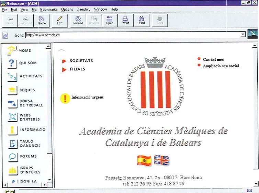
Task: Open the Find toolbar tool
Action: [141, 20]
